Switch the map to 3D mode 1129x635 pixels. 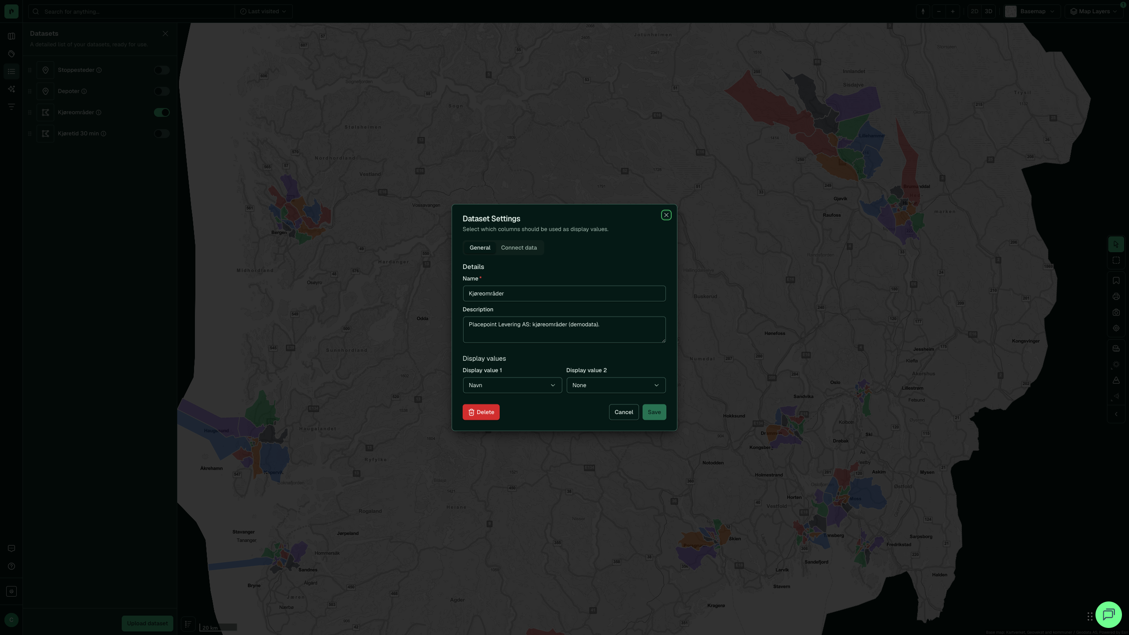point(988,11)
